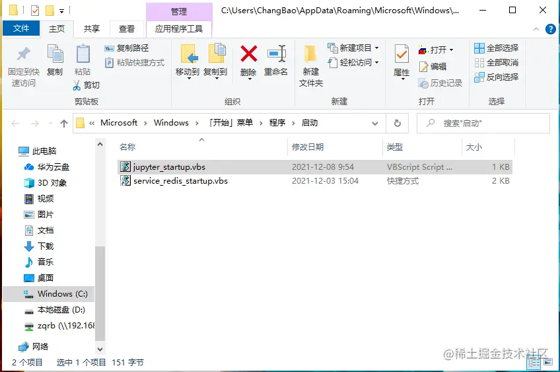Viewport: 560px width, 372px height.
Task: Click the search box 搜索"启动"
Action: point(483,124)
